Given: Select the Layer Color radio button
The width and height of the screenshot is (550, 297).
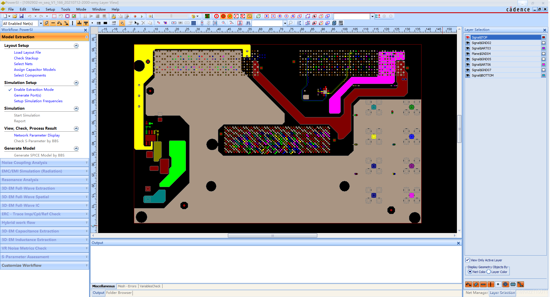Looking at the screenshot, I should pyautogui.click(x=489, y=272).
